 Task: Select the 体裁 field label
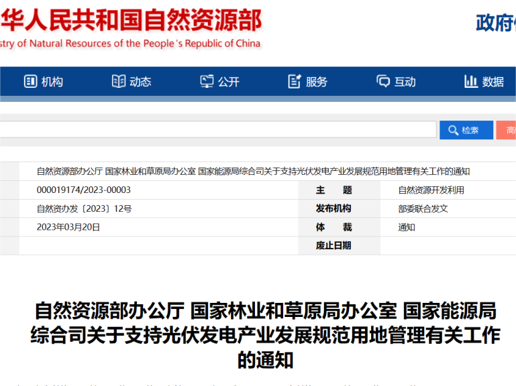(x=333, y=227)
